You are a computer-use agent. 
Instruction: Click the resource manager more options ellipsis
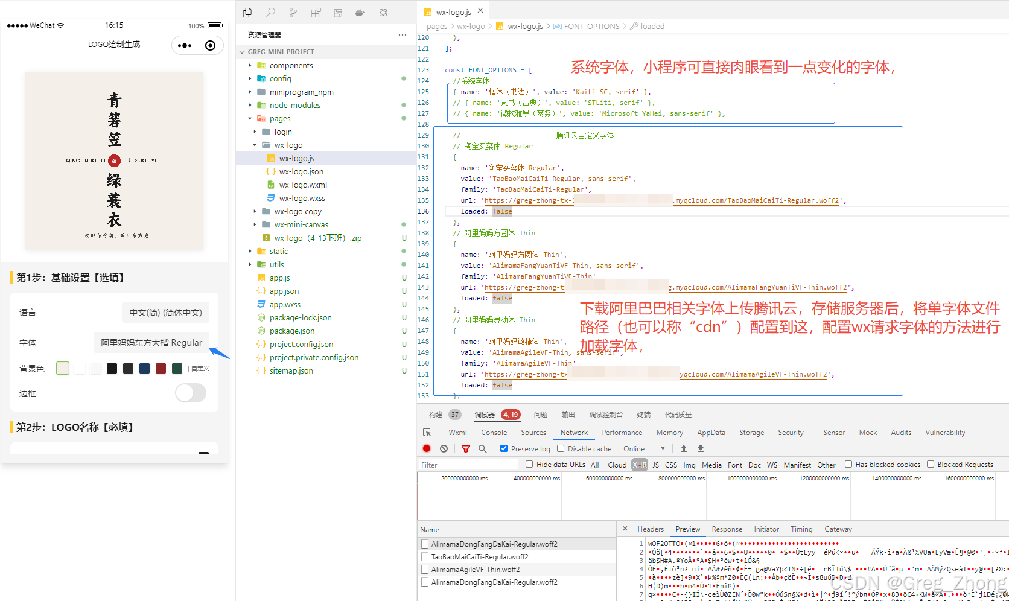403,35
